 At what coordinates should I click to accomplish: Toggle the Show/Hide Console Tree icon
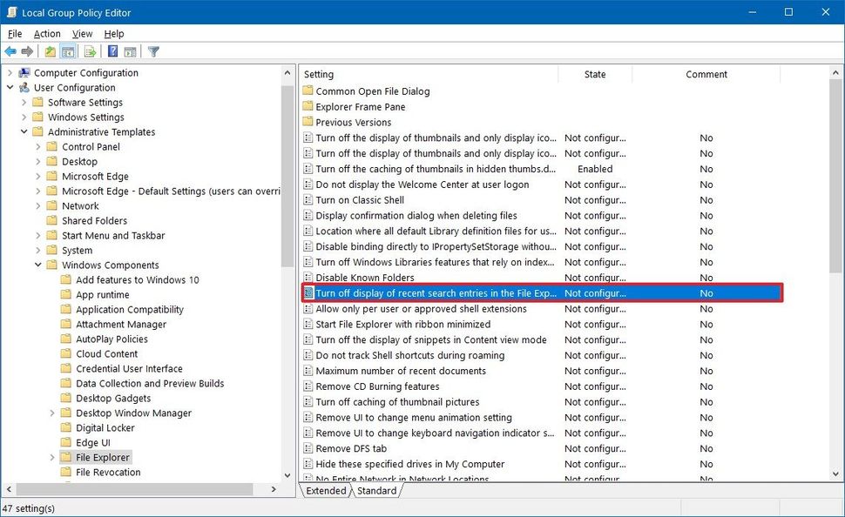click(x=67, y=50)
